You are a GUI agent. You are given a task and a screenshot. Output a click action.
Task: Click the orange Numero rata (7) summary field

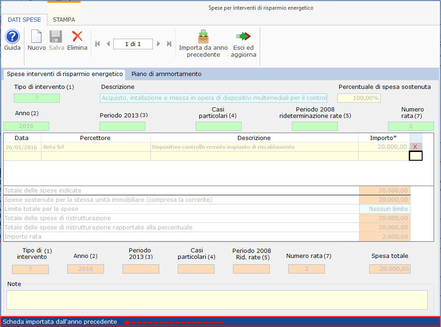coord(307,269)
